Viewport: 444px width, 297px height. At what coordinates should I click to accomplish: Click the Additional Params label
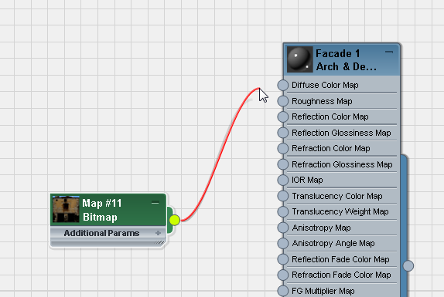point(101,233)
